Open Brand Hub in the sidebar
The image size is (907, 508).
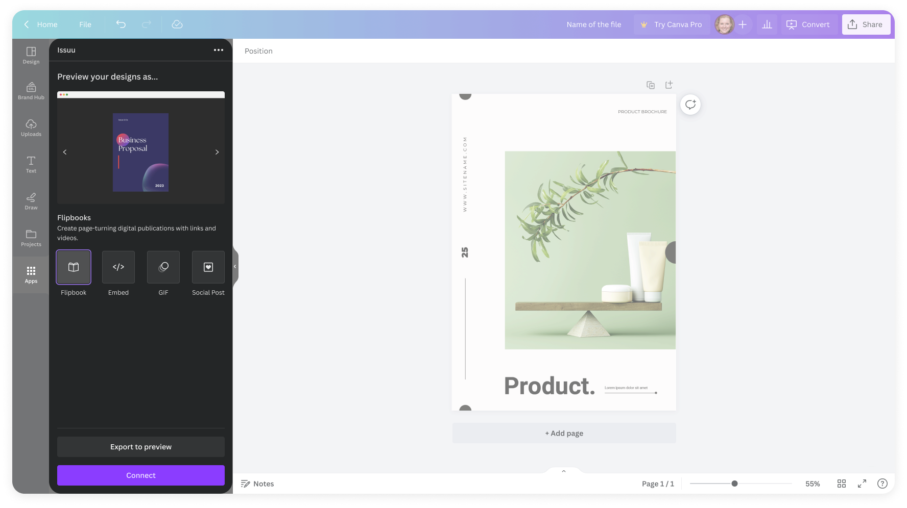point(31,91)
